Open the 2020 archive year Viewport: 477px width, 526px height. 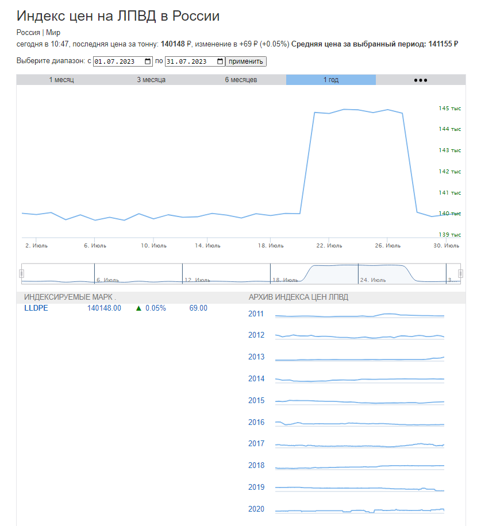[x=256, y=509]
